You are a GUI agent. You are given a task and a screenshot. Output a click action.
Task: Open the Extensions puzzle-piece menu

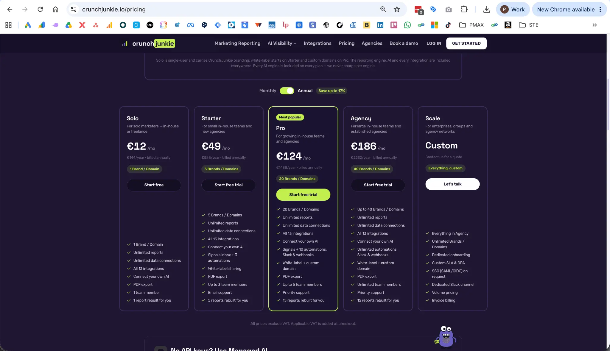[464, 9]
